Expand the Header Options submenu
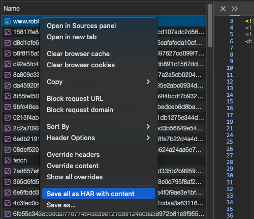This screenshot has height=219, width=254. tap(99, 138)
